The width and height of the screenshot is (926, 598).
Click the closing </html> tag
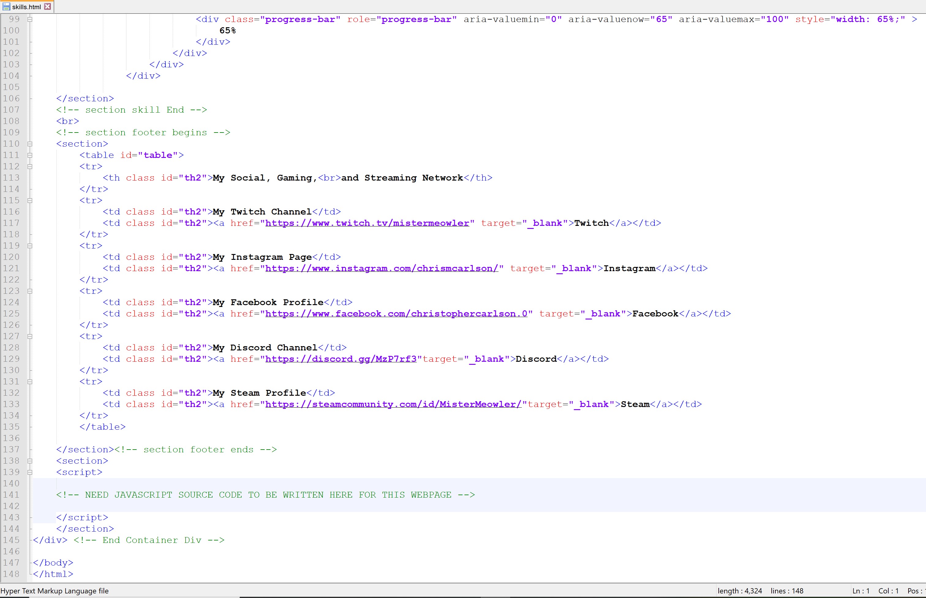pyautogui.click(x=53, y=574)
